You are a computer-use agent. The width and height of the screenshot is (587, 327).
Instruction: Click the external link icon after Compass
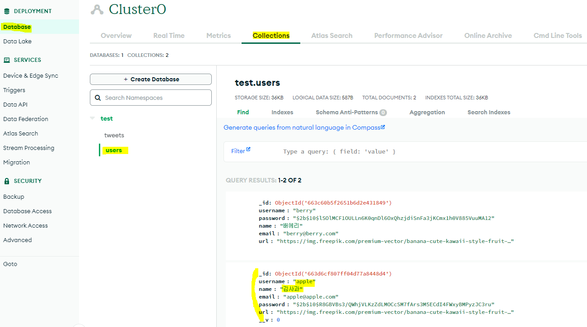tap(383, 127)
